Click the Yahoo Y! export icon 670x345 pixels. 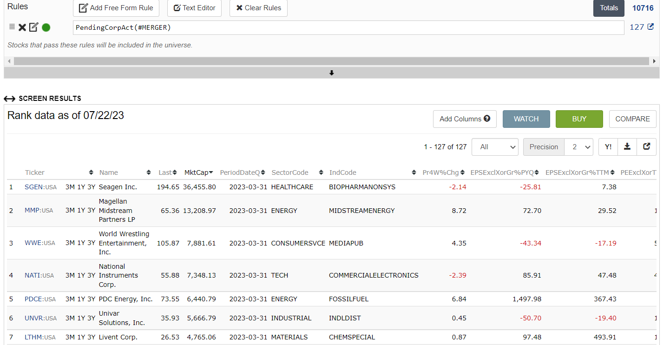pos(608,147)
